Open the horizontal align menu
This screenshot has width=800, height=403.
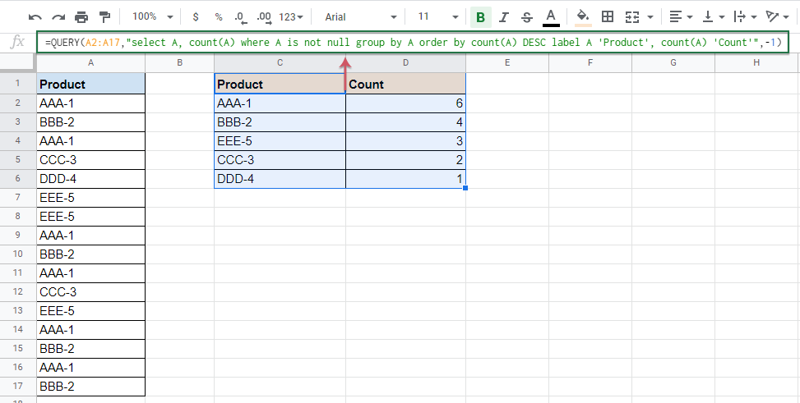coord(679,16)
